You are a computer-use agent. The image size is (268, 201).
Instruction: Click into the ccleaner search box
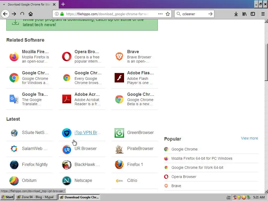tap(194, 14)
